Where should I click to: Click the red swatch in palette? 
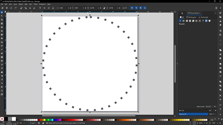pyautogui.click(x=40, y=120)
